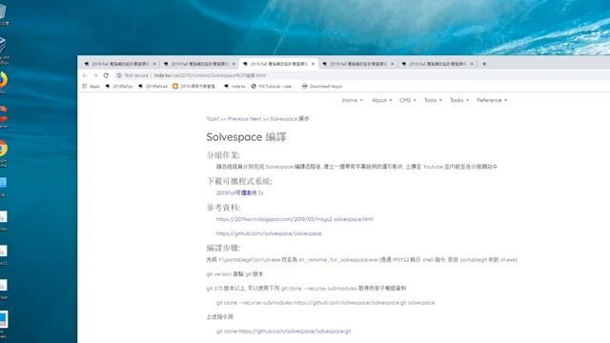Expand the CMS navigation dropdown

[408, 100]
